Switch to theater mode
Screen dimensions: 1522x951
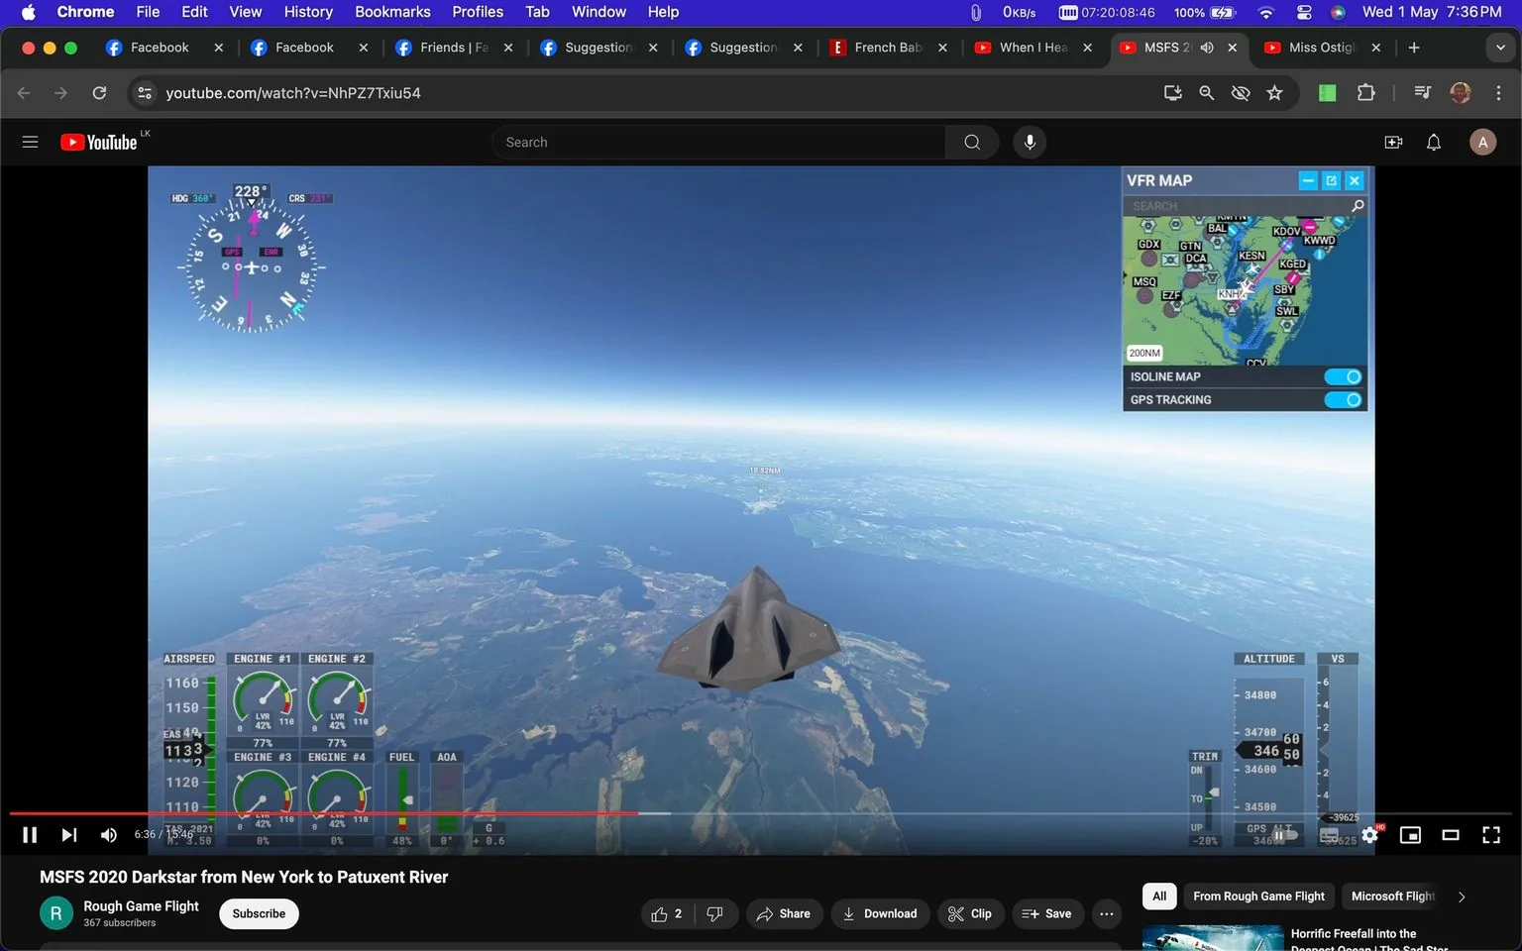(x=1450, y=834)
